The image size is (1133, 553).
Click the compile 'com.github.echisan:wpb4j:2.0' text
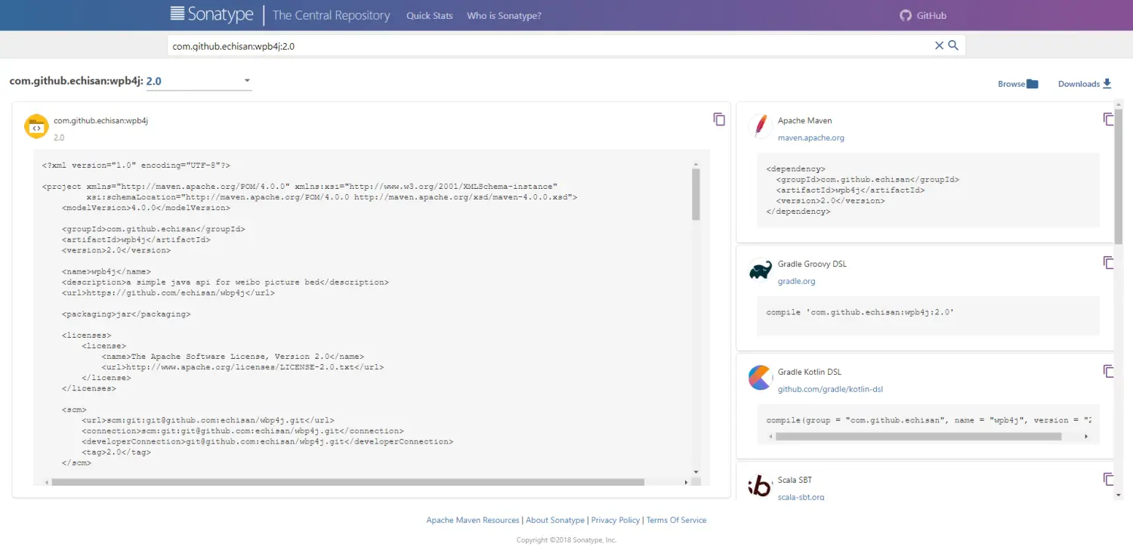click(860, 312)
